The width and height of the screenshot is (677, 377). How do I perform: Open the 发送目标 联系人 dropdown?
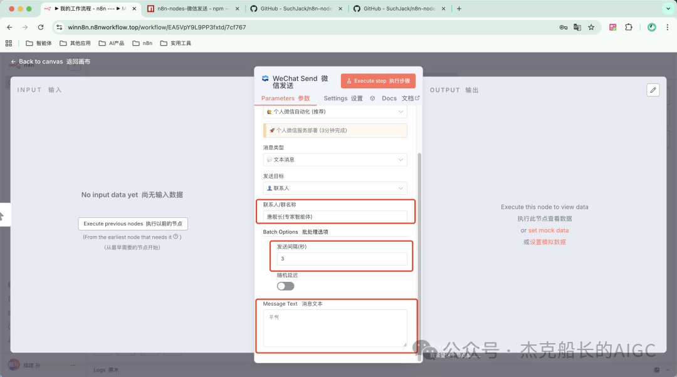click(335, 188)
